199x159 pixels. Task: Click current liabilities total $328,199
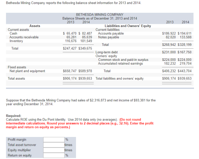(x=184, y=45)
